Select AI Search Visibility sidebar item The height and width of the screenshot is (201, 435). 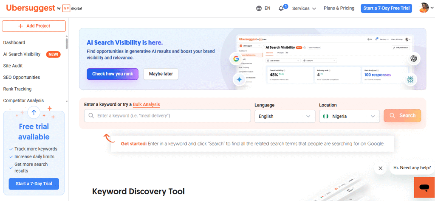pyautogui.click(x=22, y=54)
